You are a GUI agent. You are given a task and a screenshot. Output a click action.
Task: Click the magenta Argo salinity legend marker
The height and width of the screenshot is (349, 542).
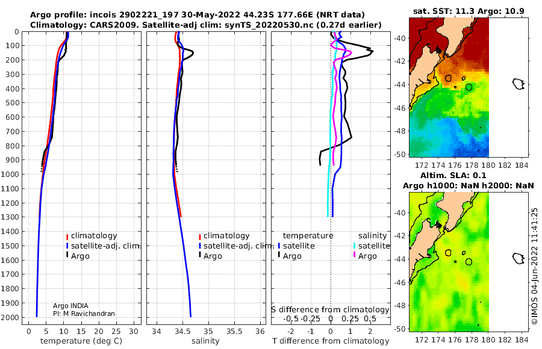pos(354,255)
